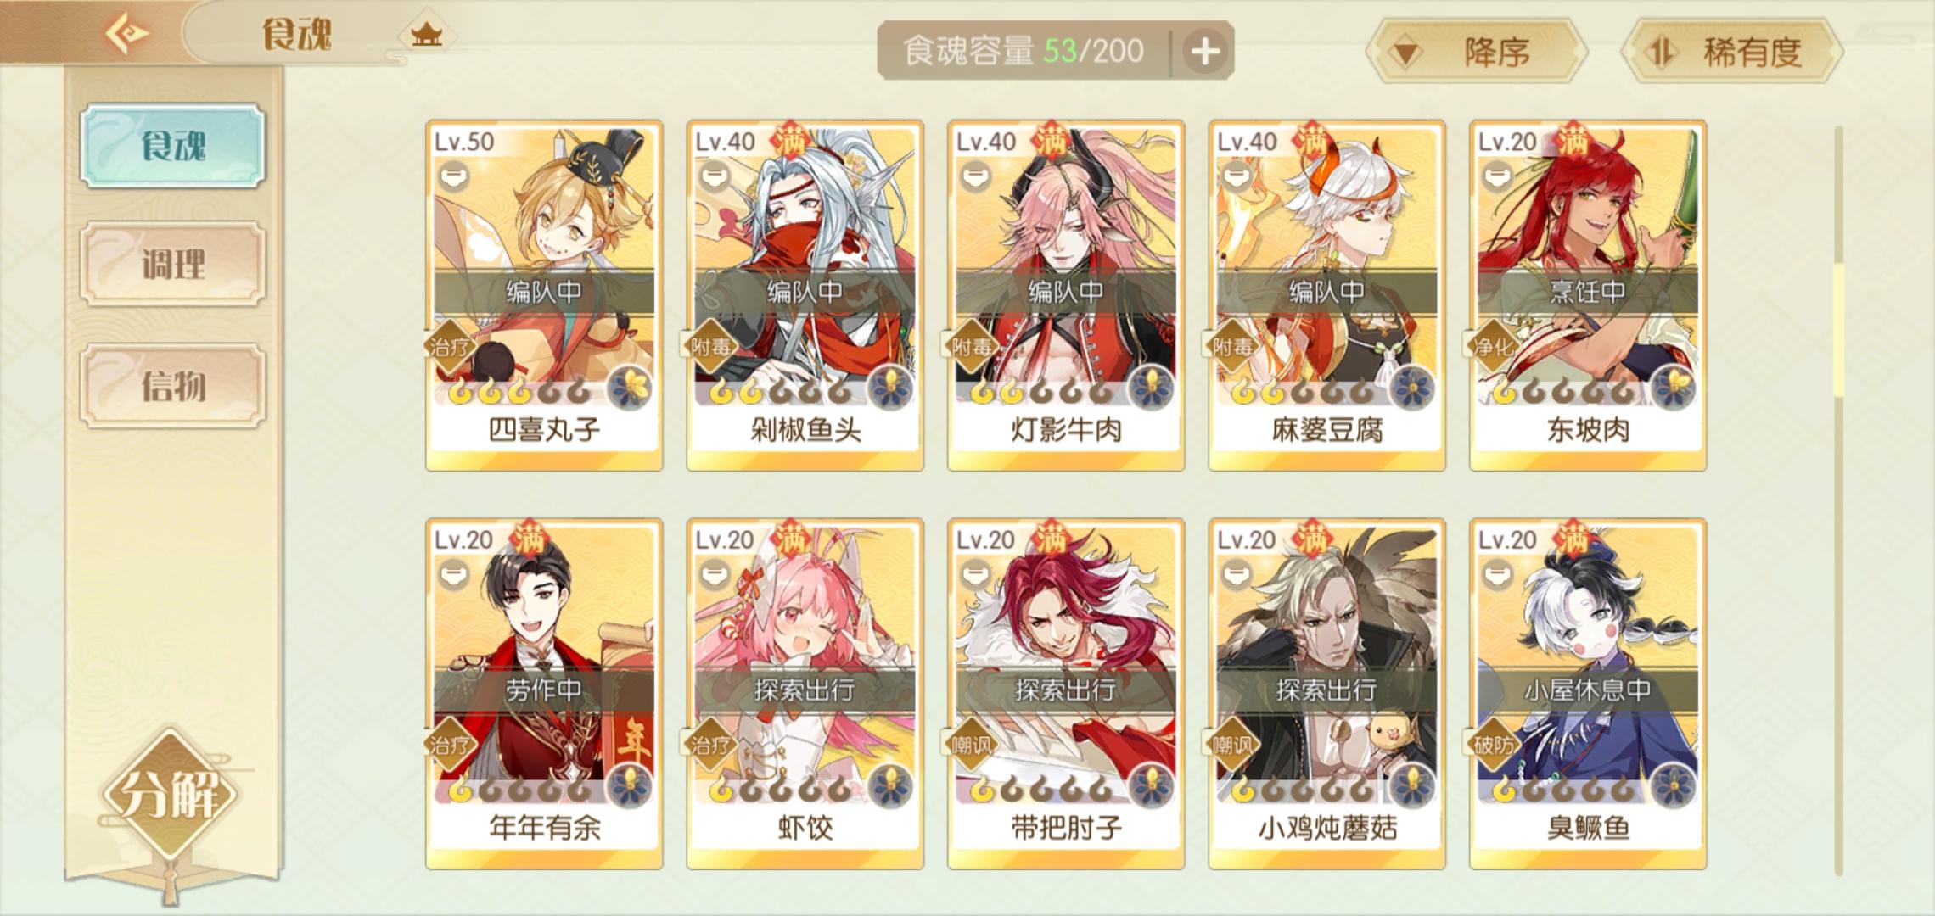The height and width of the screenshot is (916, 1935).
Task: Open the 稀有度 sort selector
Action: coord(1731,53)
